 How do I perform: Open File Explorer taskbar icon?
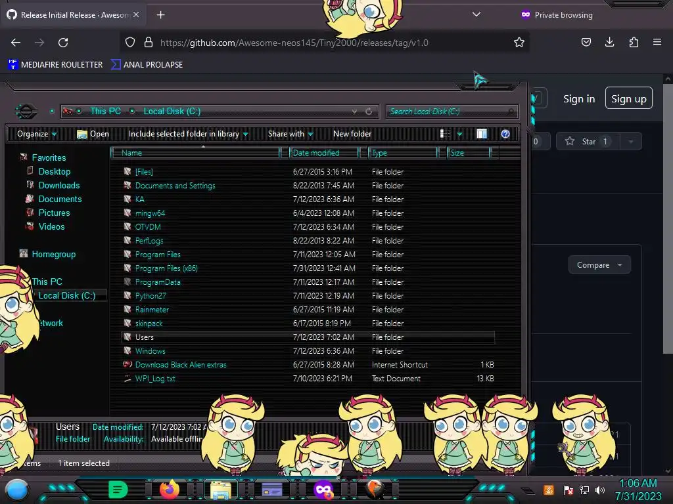[x=221, y=490]
